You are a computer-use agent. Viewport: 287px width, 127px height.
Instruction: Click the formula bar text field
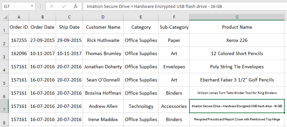185,6
